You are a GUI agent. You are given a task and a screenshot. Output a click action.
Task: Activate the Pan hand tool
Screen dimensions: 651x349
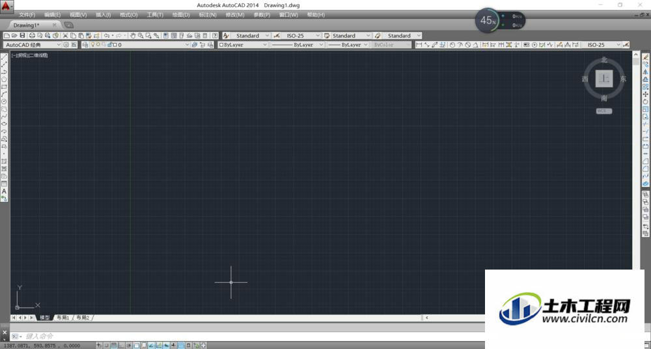coord(132,36)
